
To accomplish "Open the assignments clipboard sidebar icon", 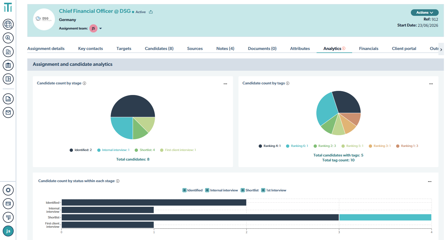I will tap(8, 65).
